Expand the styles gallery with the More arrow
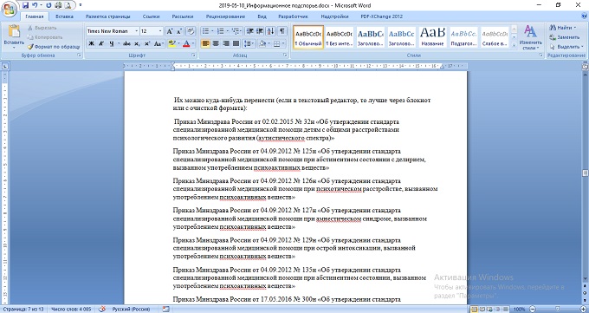589x313 pixels. pyautogui.click(x=514, y=45)
